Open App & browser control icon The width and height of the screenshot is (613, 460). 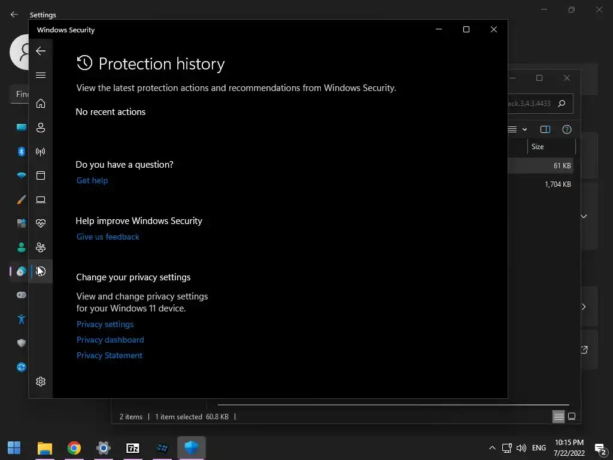(41, 175)
